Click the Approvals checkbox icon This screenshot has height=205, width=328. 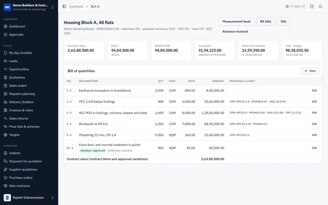pyautogui.click(x=5, y=35)
